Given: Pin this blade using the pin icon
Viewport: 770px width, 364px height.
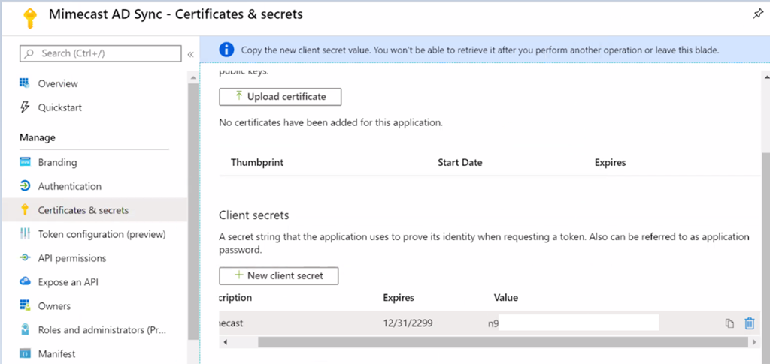Looking at the screenshot, I should pos(758,14).
